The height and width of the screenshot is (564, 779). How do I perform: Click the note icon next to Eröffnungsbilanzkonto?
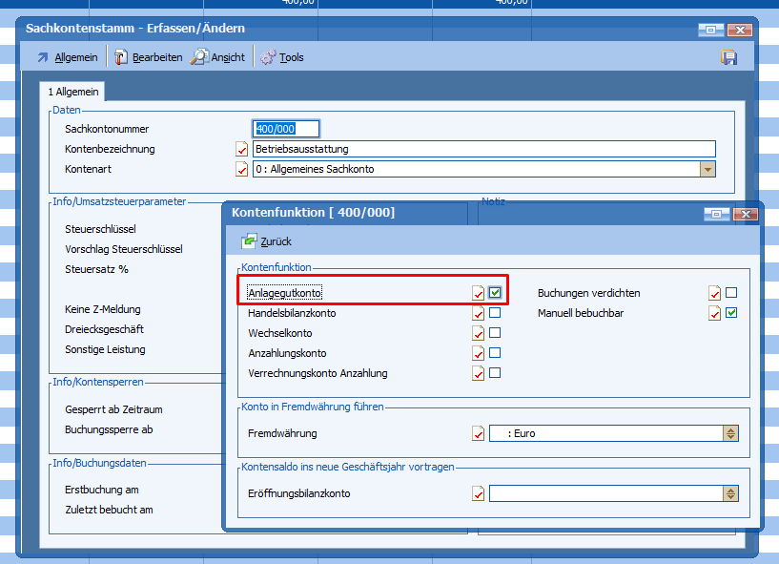(x=479, y=493)
